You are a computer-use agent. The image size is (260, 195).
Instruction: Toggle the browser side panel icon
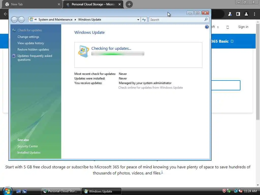click(x=238, y=14)
